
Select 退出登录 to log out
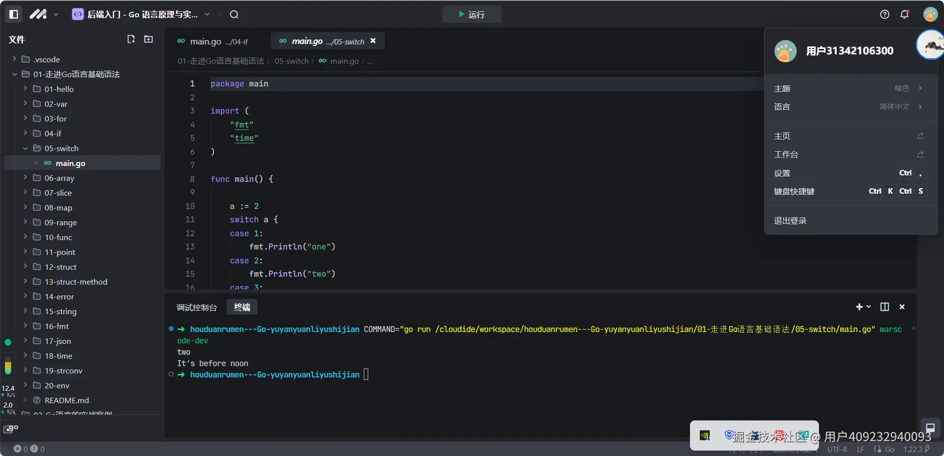pos(790,221)
